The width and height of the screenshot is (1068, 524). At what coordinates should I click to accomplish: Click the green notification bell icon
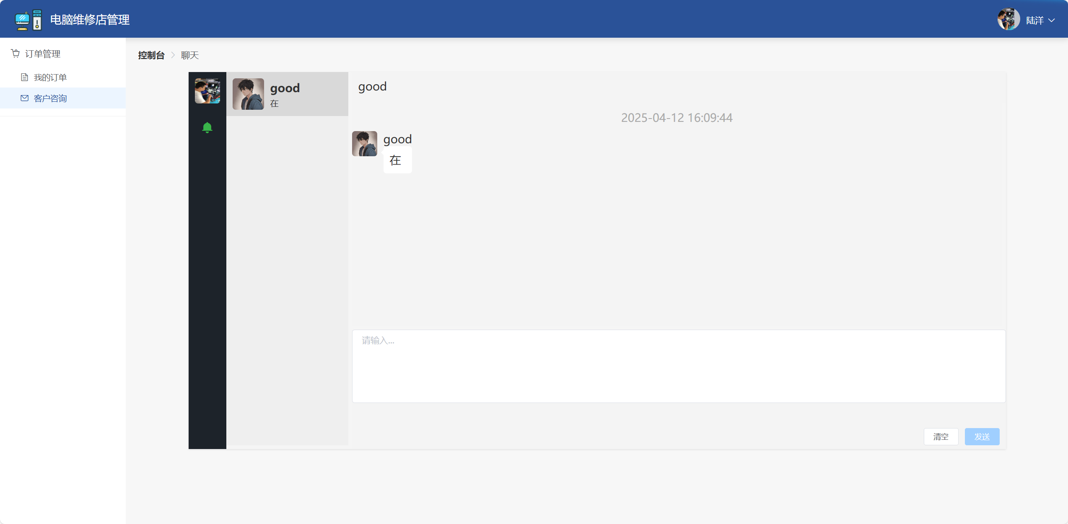point(207,127)
